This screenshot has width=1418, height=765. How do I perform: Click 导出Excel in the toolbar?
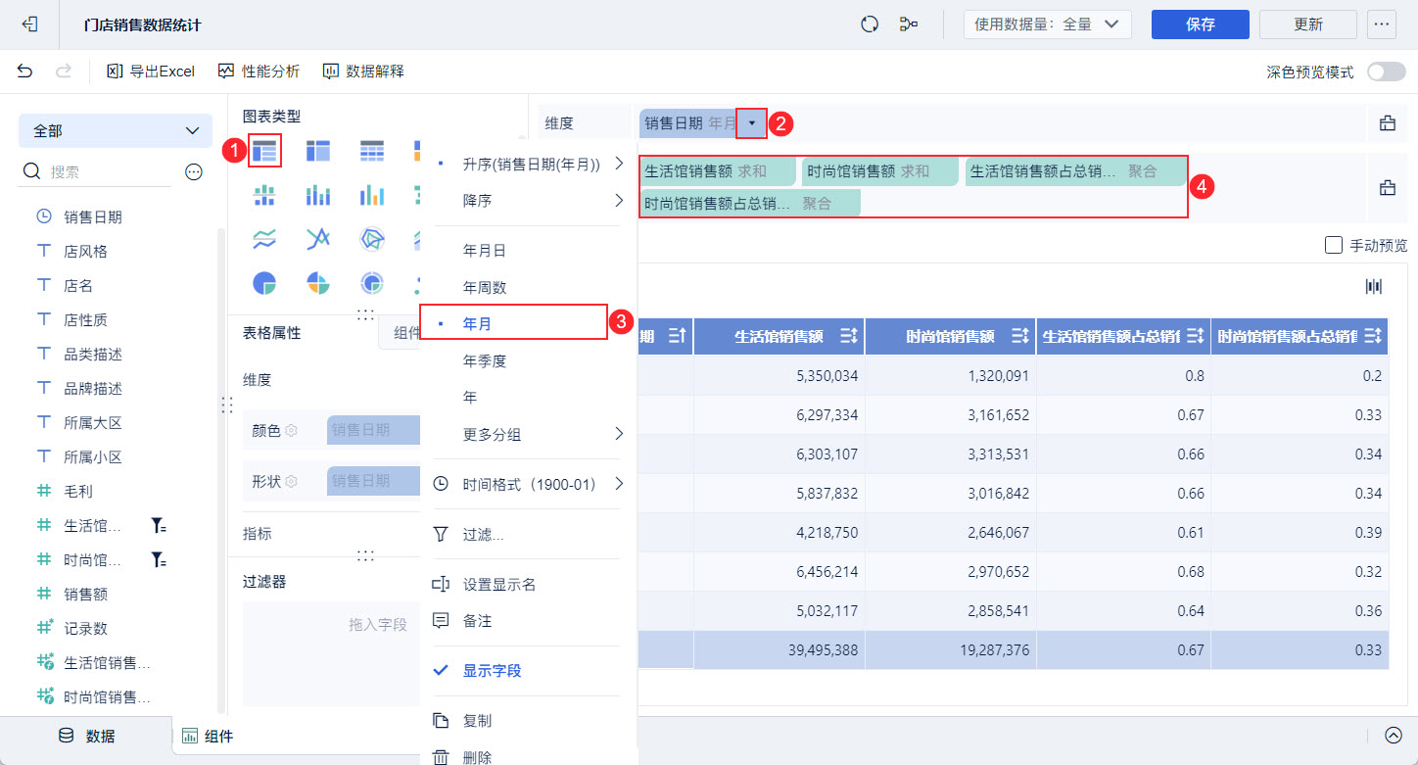pyautogui.click(x=151, y=72)
